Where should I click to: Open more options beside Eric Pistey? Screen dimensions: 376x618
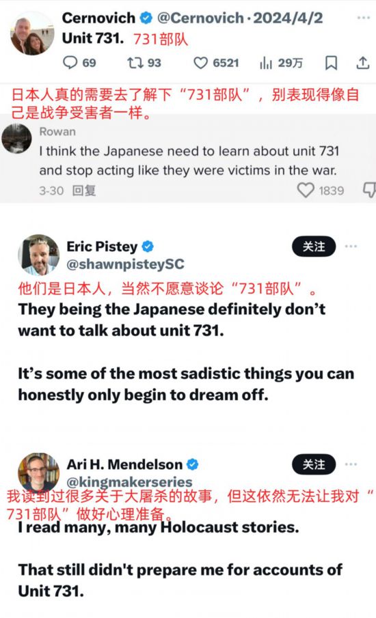[351, 247]
